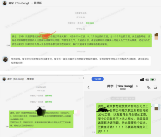Click 已读 read status in mobile chat
The image size is (161, 137).
(93, 132)
